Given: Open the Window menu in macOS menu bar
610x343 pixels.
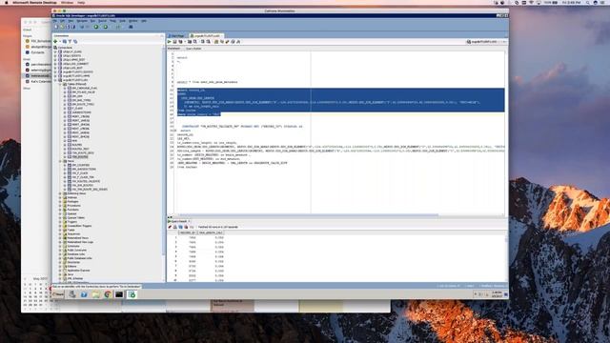Looking at the screenshot, I should point(67,2).
